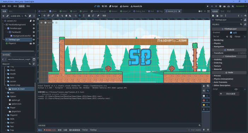
Task: Toggle error messages filter in the output
Action: [x=206, y=101]
